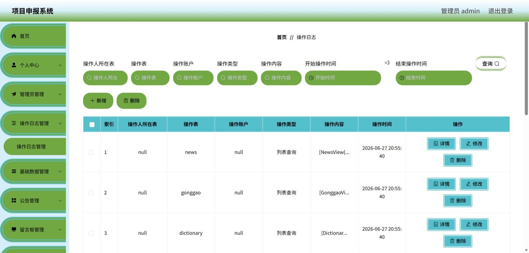Click the 项目申报系统 title
The image size is (529, 253).
[x=32, y=11]
